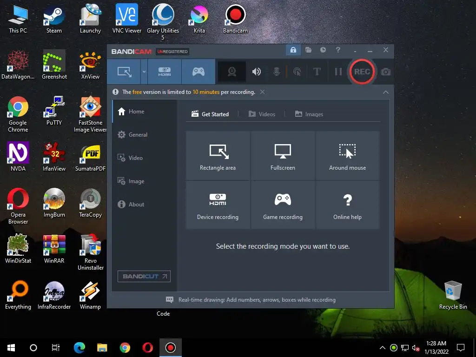Viewport: 476px width, 357px height.
Task: Select the Launchy desktop icon
Action: 90,19
